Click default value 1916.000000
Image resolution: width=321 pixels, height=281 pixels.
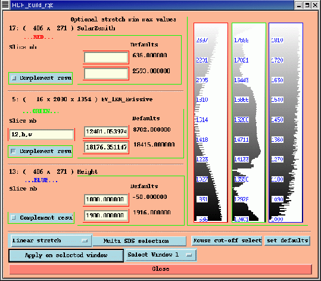(x=152, y=213)
